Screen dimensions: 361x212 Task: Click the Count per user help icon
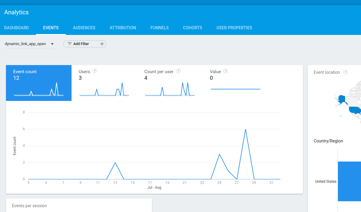coord(178,71)
